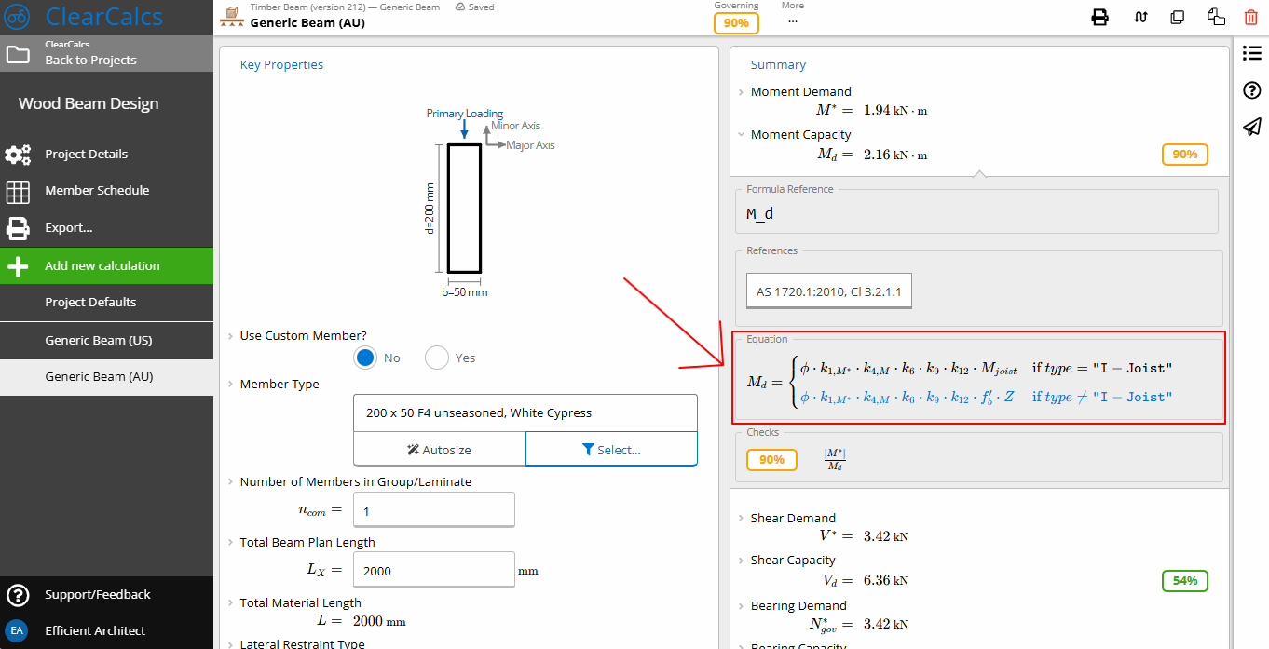The image size is (1269, 649).
Task: Click the Shear Capacity 54% badge
Action: click(1185, 581)
